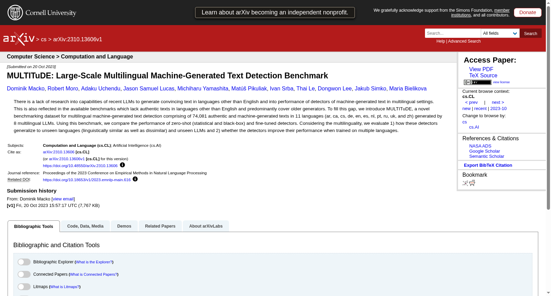Open author Jason Samuel Lucas link

[149, 88]
